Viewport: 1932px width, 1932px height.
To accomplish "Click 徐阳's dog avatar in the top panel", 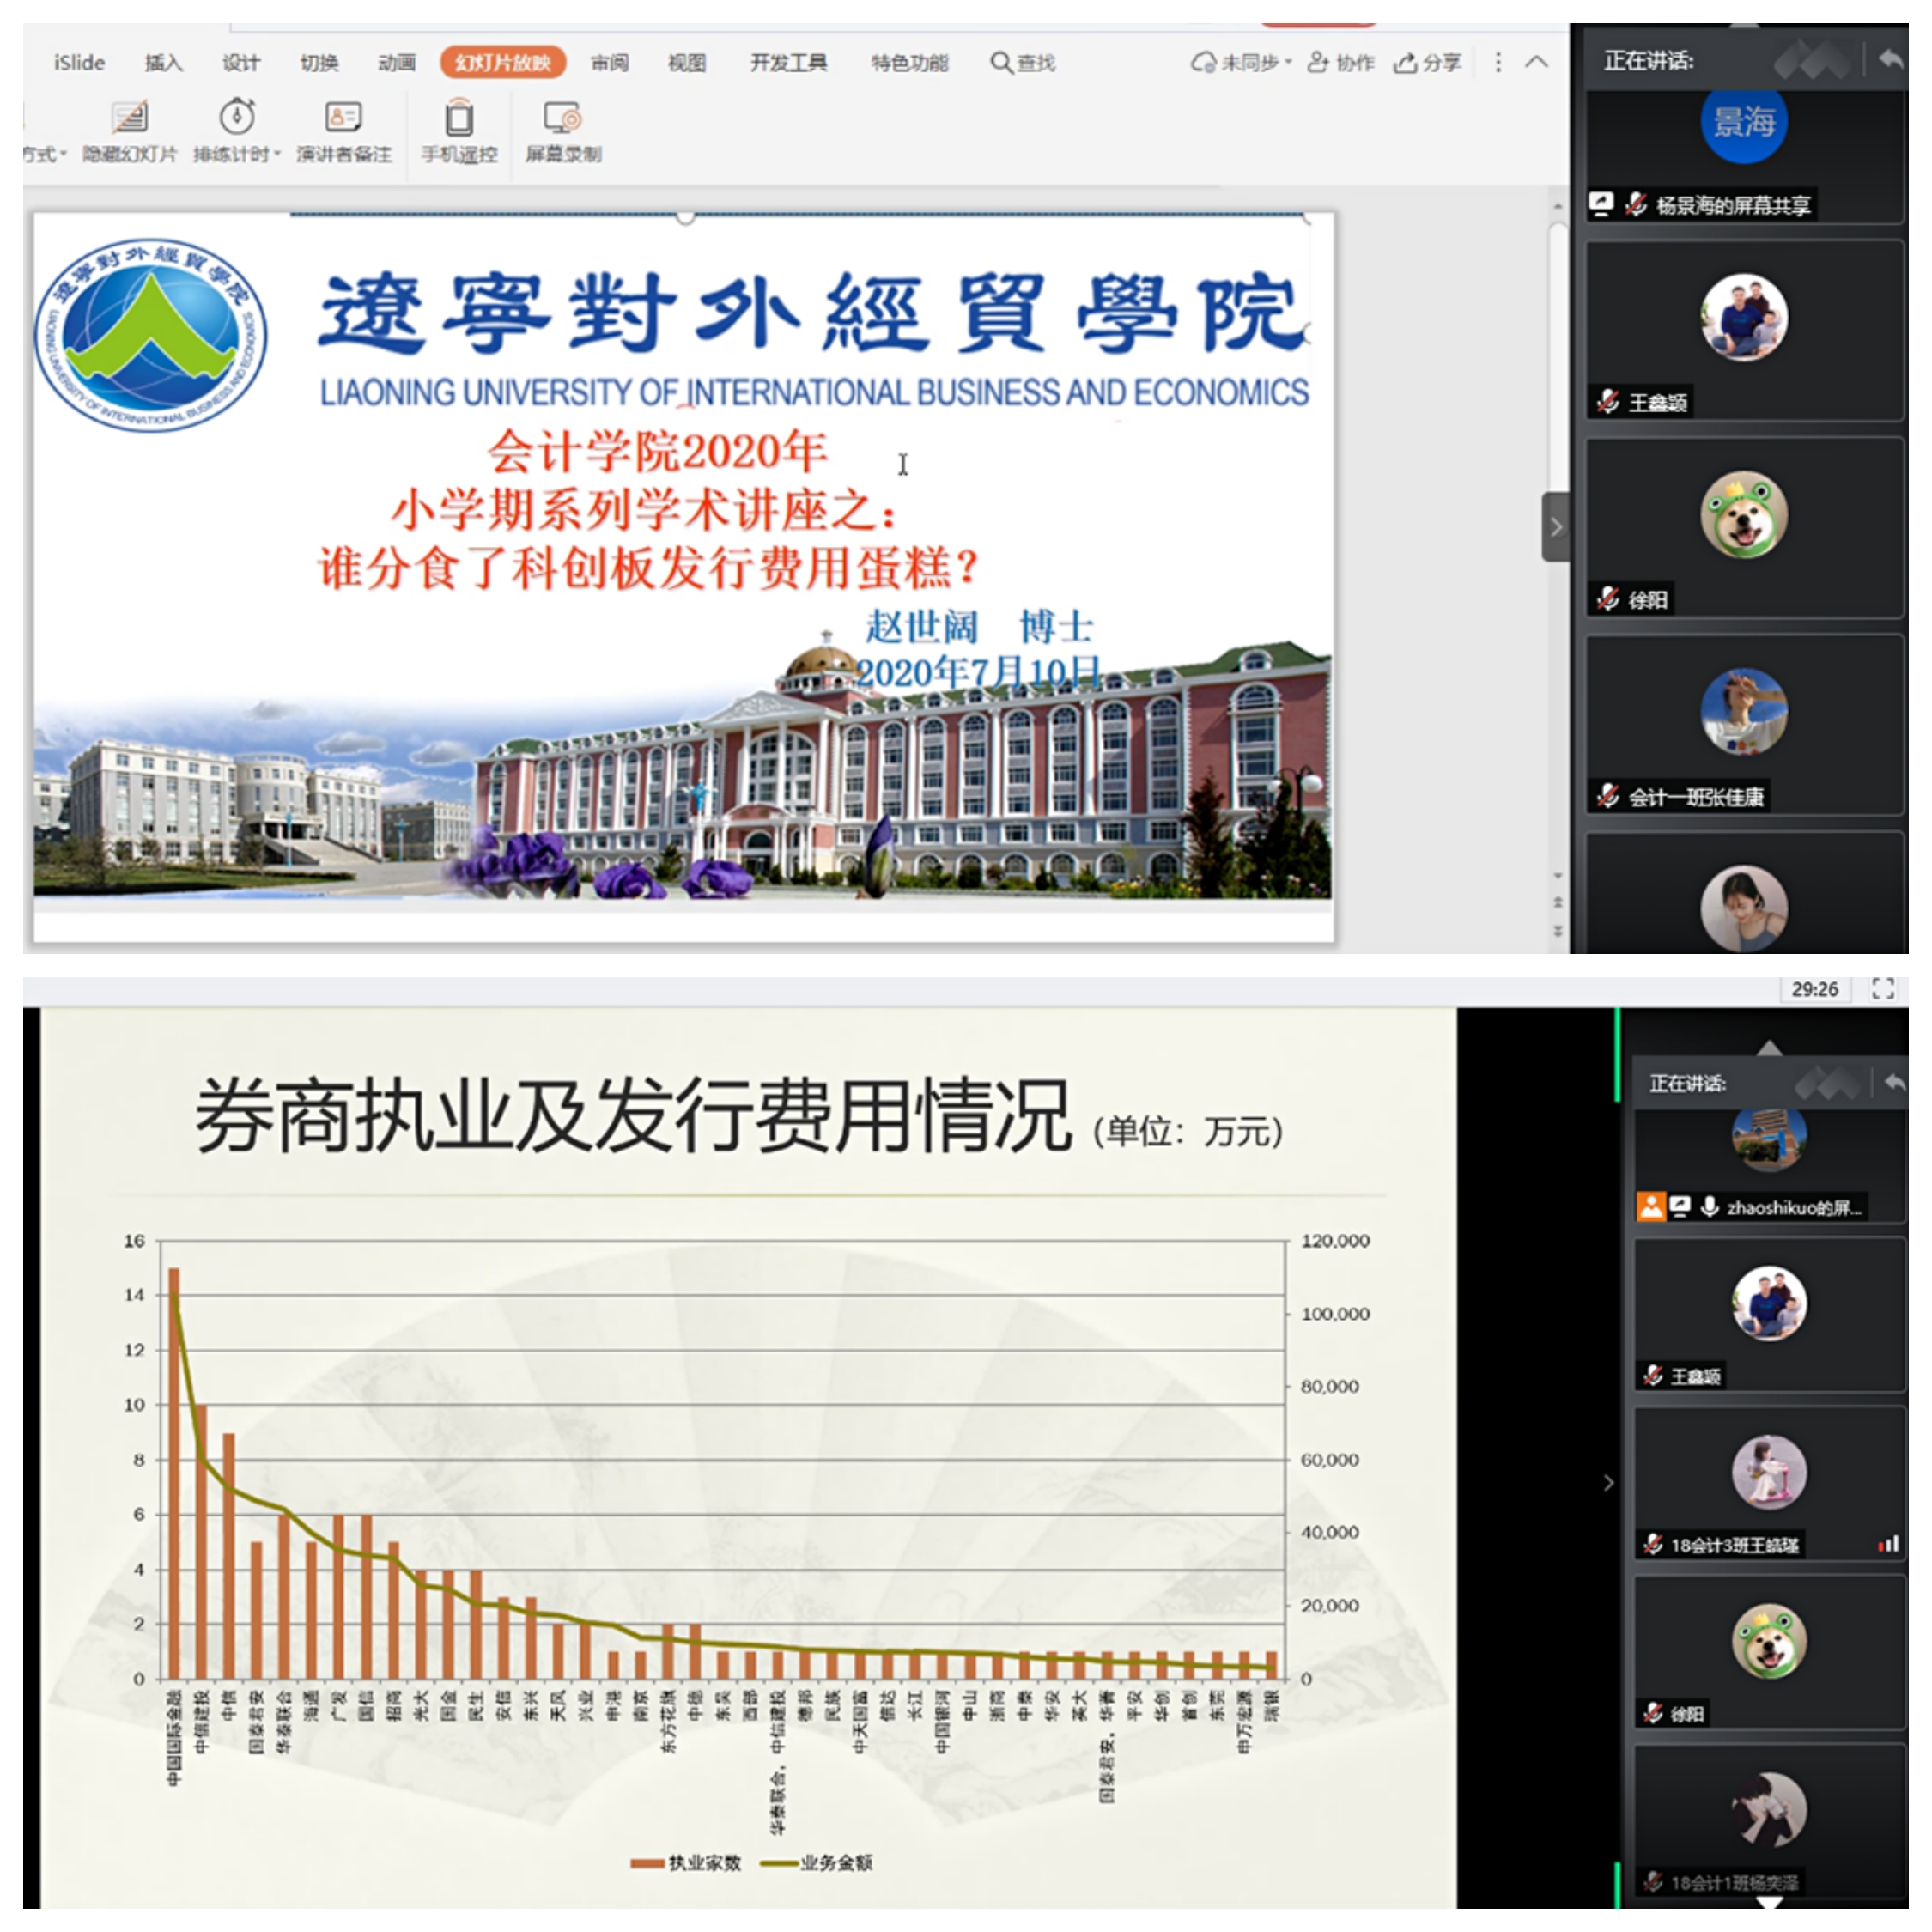I will [1745, 515].
